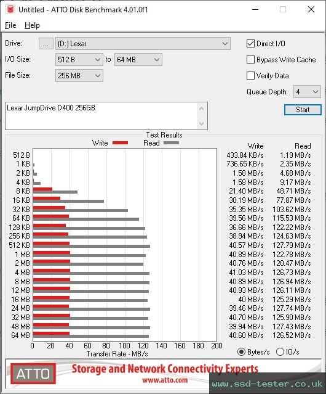This screenshot has height=394, width=326.
Task: Click the gray Read legend swatch
Action: [x=172, y=142]
